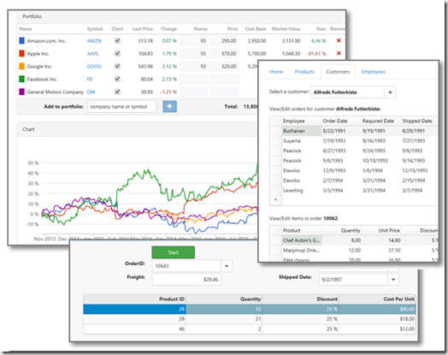Switch to the Employees tab

373,72
